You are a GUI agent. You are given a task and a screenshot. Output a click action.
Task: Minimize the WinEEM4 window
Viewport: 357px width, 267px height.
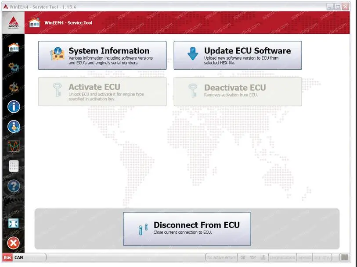coord(330,7)
